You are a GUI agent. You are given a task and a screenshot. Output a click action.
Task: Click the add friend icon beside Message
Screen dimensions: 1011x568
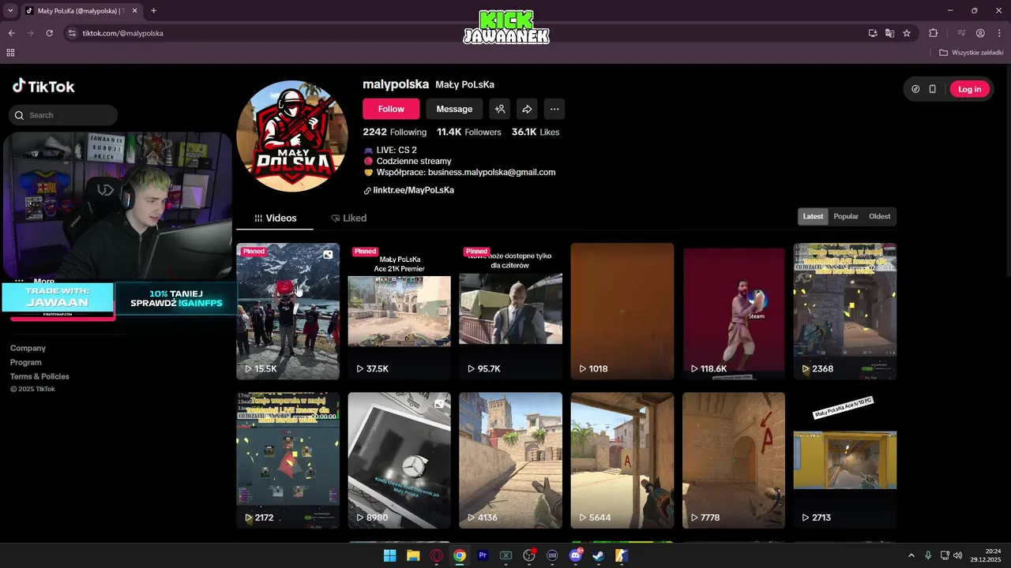(499, 109)
